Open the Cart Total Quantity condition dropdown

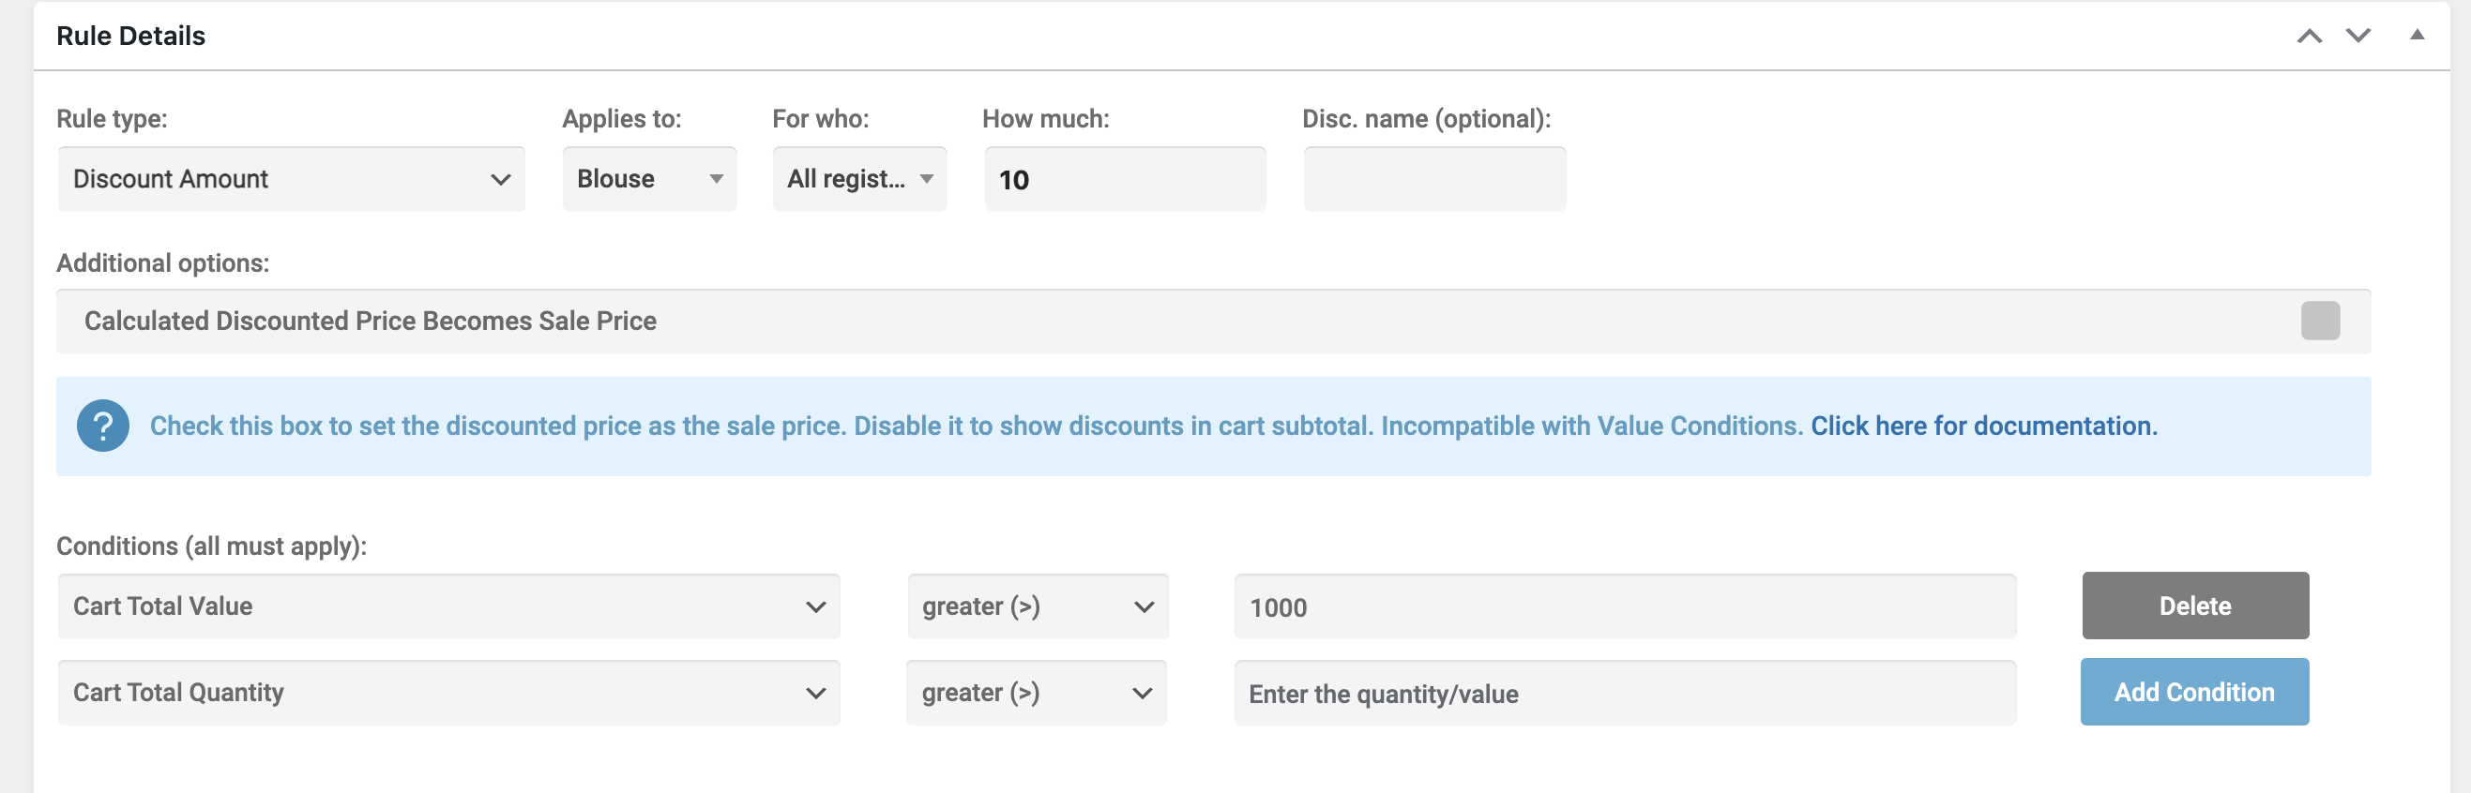[x=449, y=694]
